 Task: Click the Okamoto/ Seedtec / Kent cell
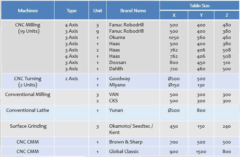pos(131,129)
